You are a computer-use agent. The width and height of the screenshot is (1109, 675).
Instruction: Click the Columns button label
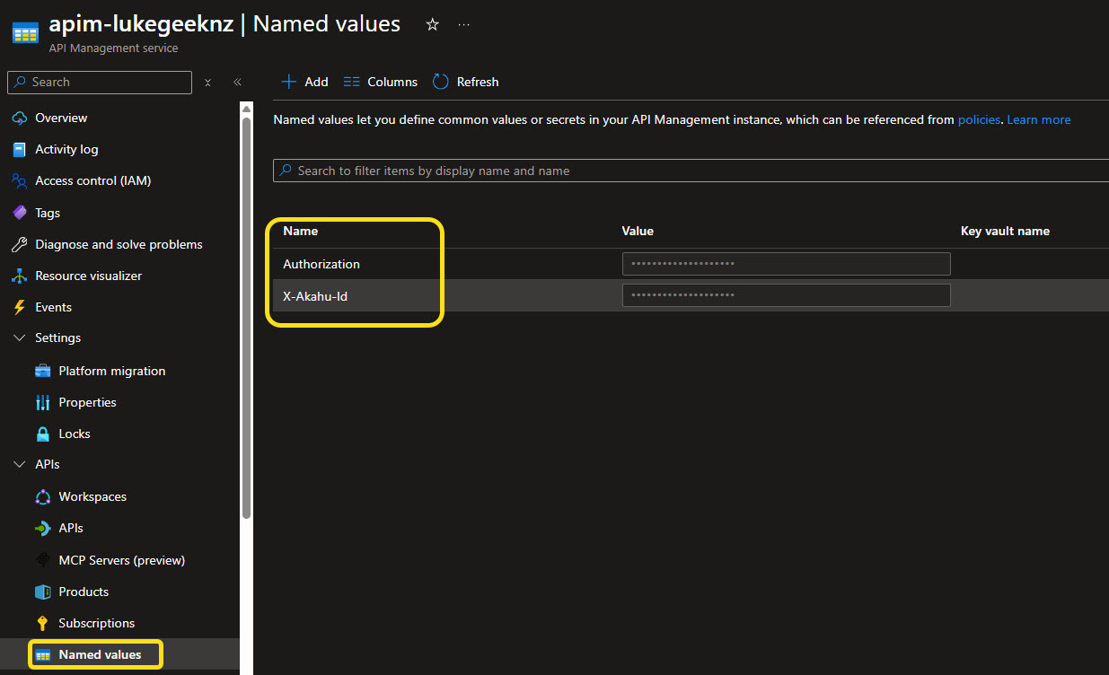[392, 82]
